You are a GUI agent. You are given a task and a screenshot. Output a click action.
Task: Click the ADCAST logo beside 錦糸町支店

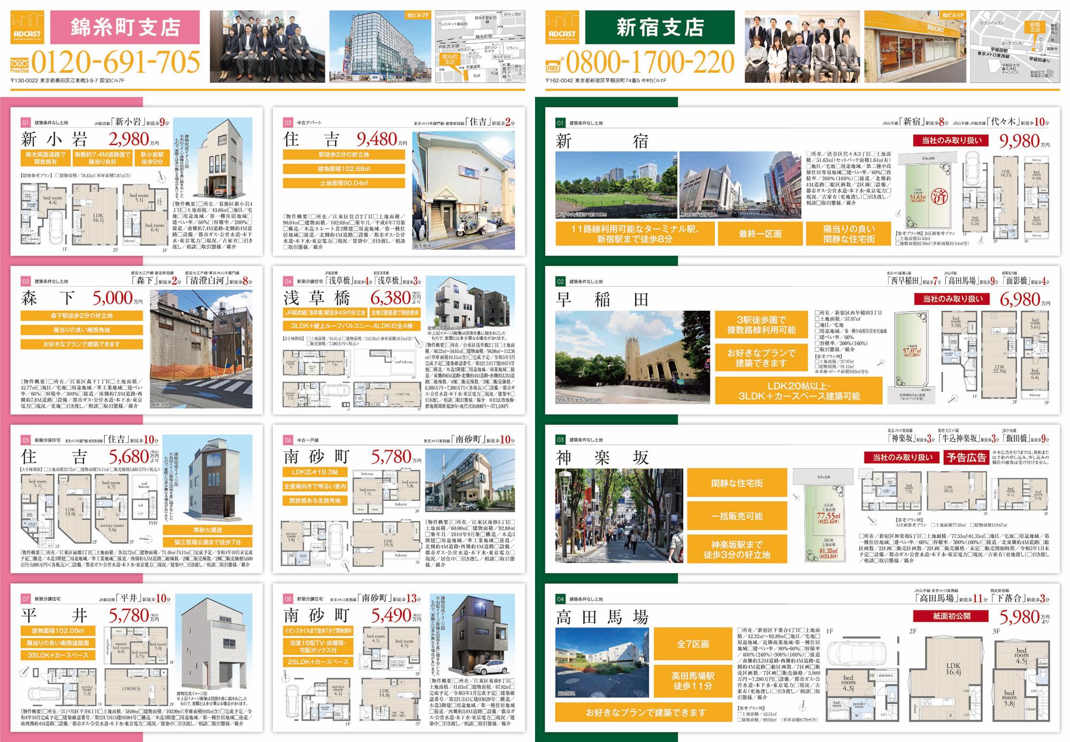click(27, 27)
